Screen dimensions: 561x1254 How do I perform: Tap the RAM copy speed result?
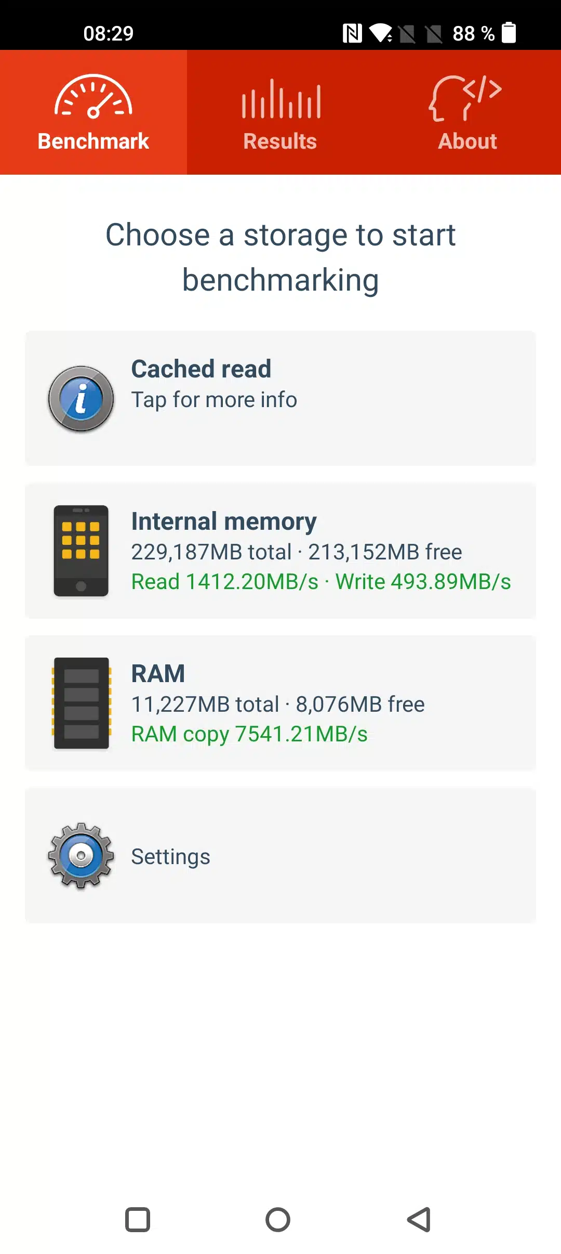(249, 734)
